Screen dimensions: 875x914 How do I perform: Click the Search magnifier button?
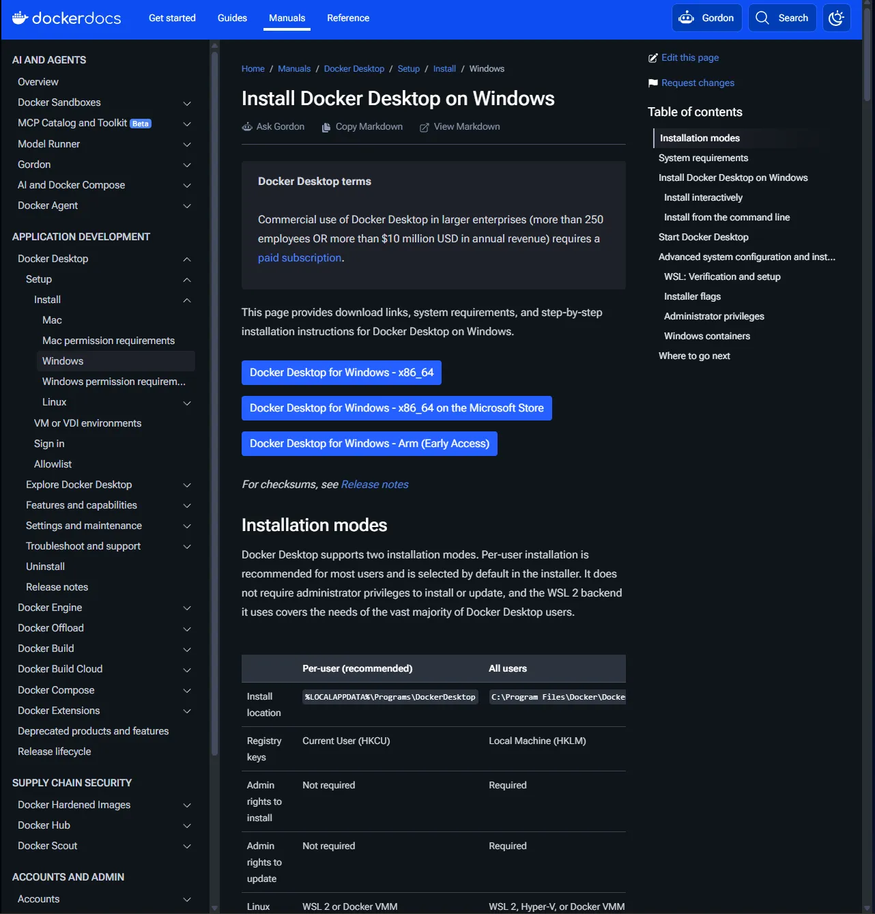pyautogui.click(x=782, y=18)
